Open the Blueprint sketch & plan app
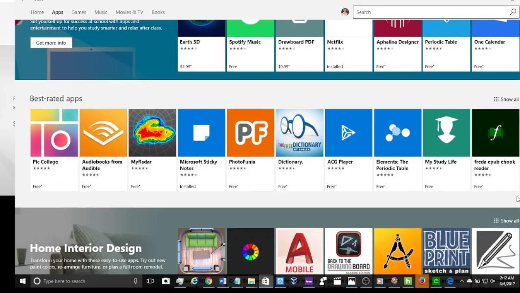 [x=446, y=251]
